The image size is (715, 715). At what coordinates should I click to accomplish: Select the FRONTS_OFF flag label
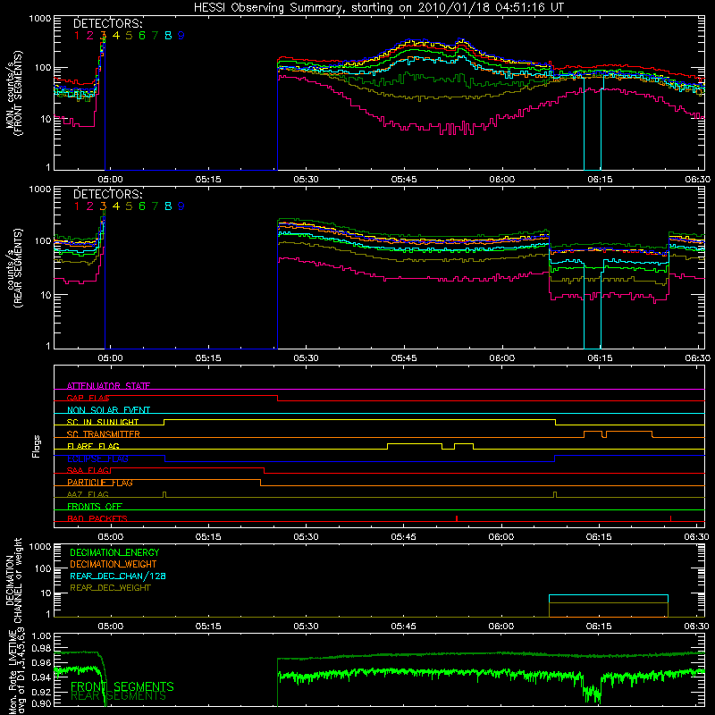point(95,506)
